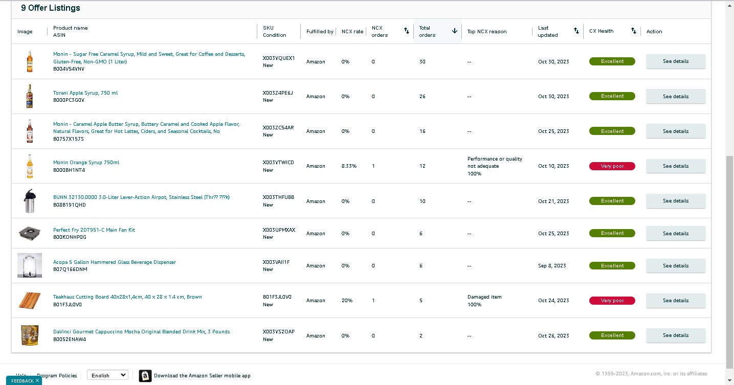Open the Teakhaus Cutting Board product link
The image size is (734, 385).
click(x=127, y=297)
